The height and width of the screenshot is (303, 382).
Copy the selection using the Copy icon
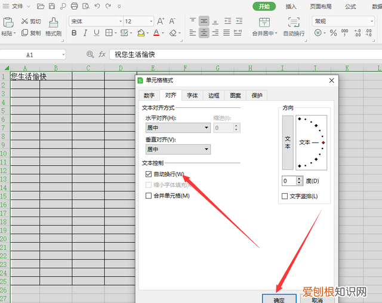tap(24, 33)
